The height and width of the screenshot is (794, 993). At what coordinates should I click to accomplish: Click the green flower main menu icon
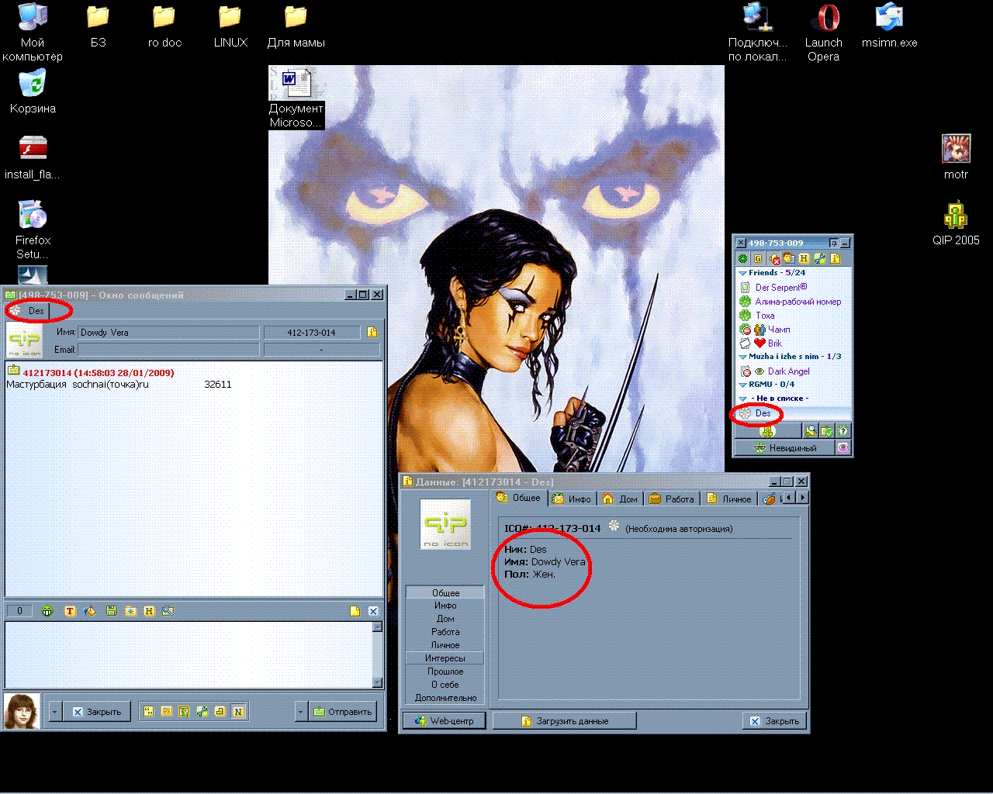pos(742,258)
